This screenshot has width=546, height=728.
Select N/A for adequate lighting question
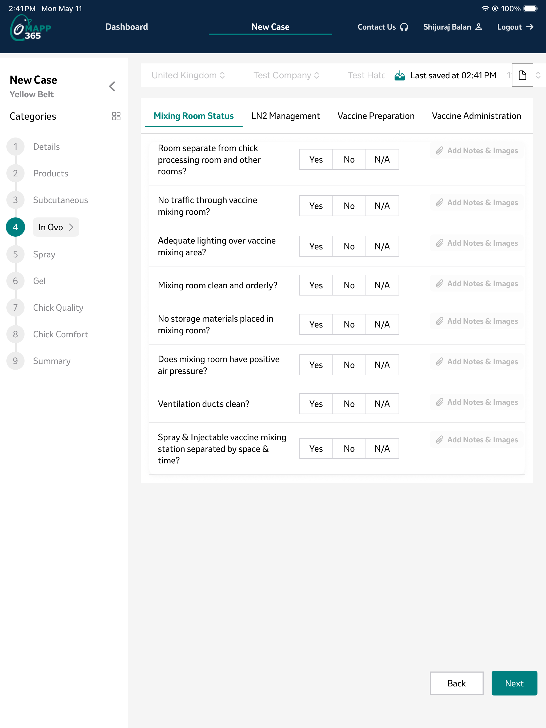point(382,246)
